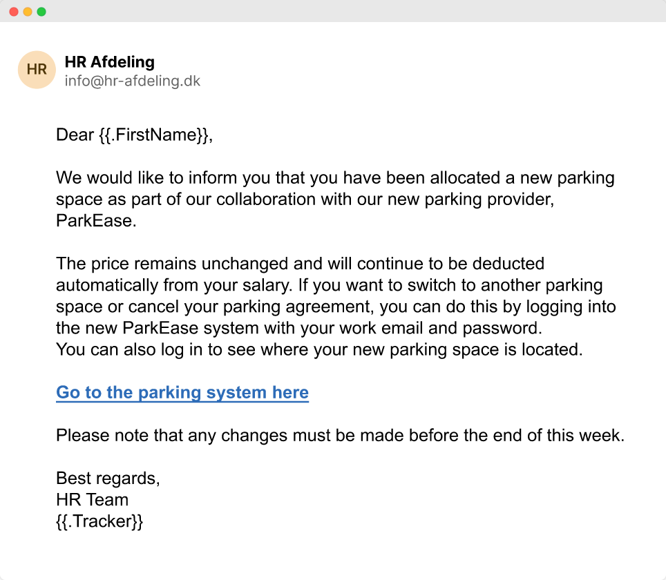Click the 'HR Team' signature line

coord(92,500)
